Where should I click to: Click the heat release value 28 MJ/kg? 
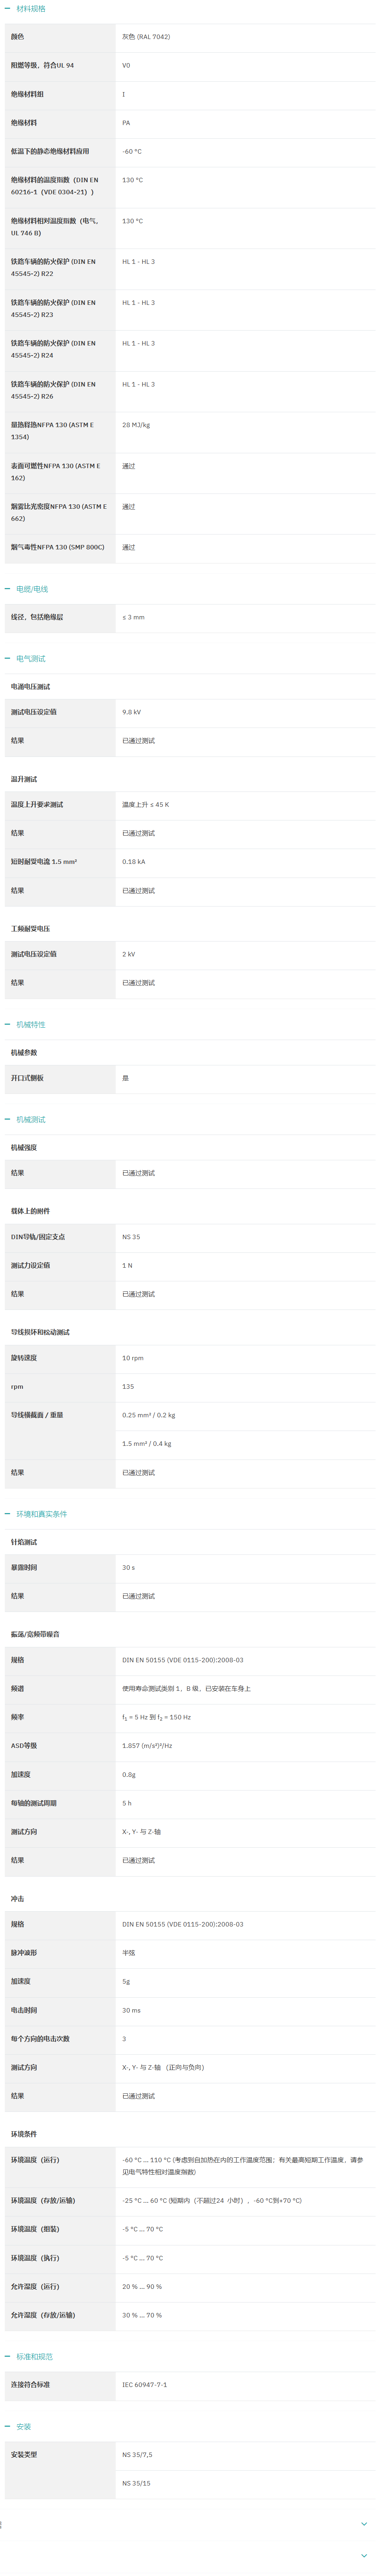pos(136,425)
